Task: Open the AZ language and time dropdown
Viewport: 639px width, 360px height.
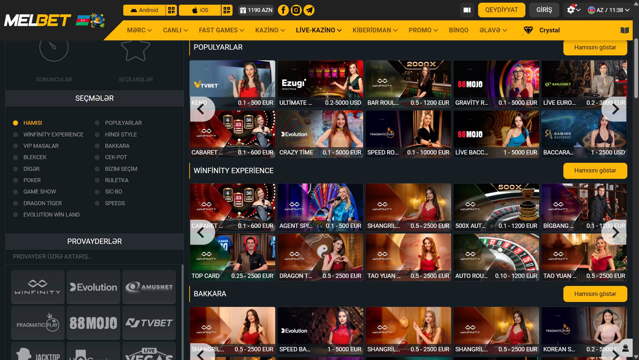Action: pyautogui.click(x=608, y=10)
